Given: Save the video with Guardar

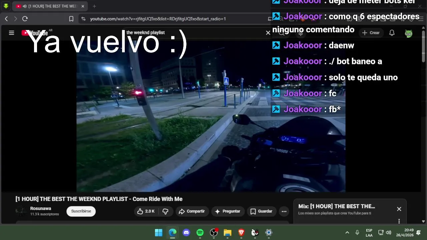Looking at the screenshot, I should (x=262, y=211).
